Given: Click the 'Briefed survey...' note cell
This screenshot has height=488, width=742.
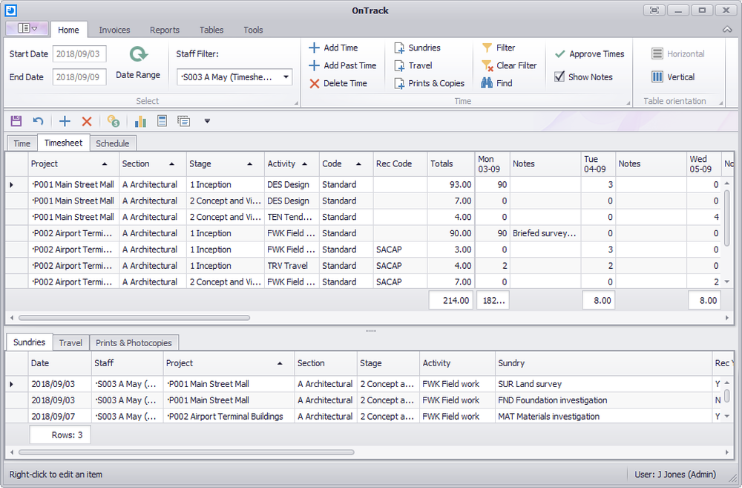Looking at the screenshot, I should [x=545, y=233].
